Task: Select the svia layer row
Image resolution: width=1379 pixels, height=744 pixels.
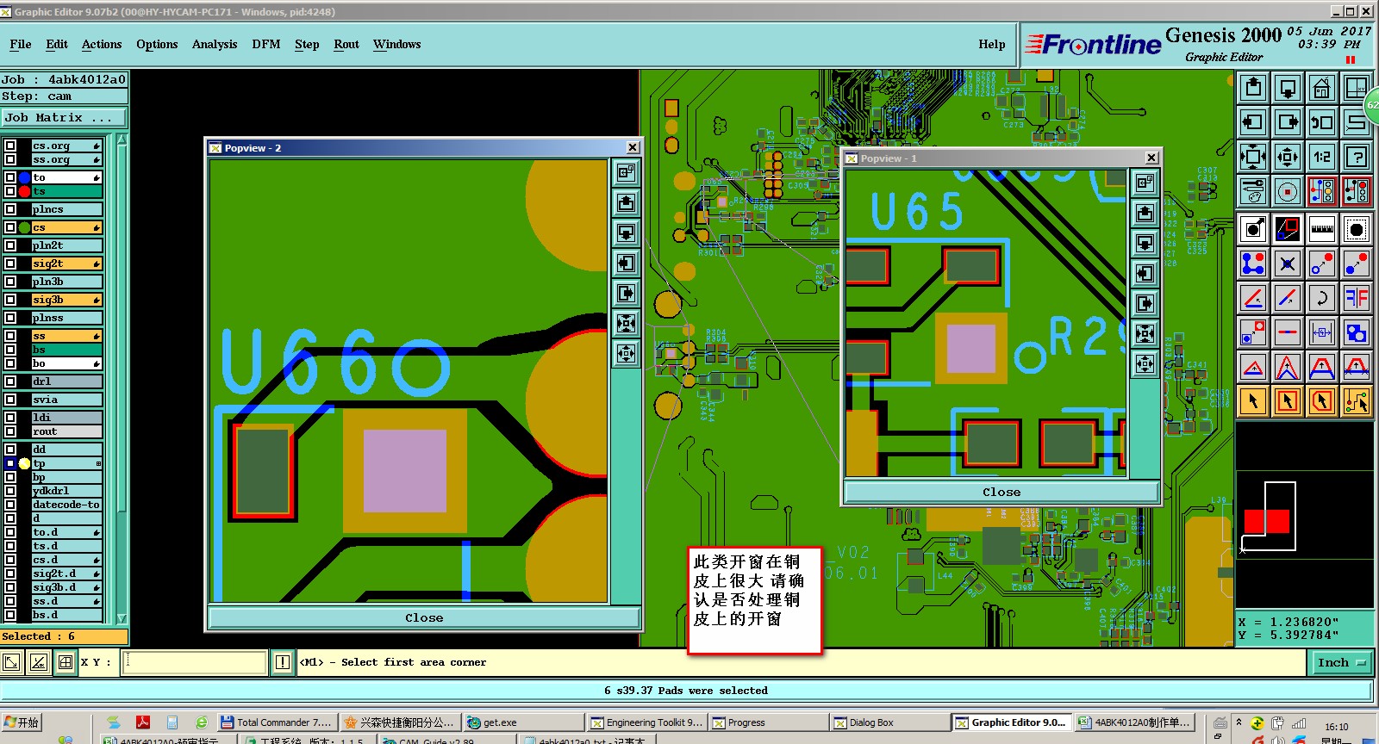Action: point(67,400)
